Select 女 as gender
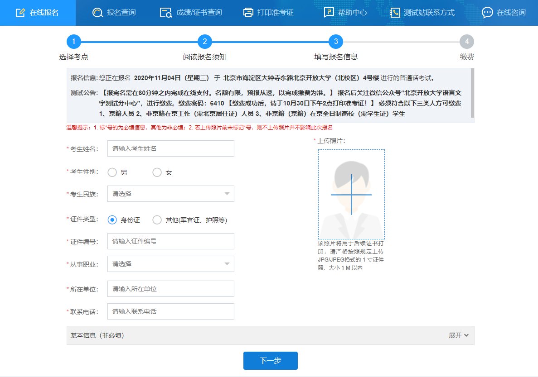Screen dimensions: 538x377 [157, 172]
